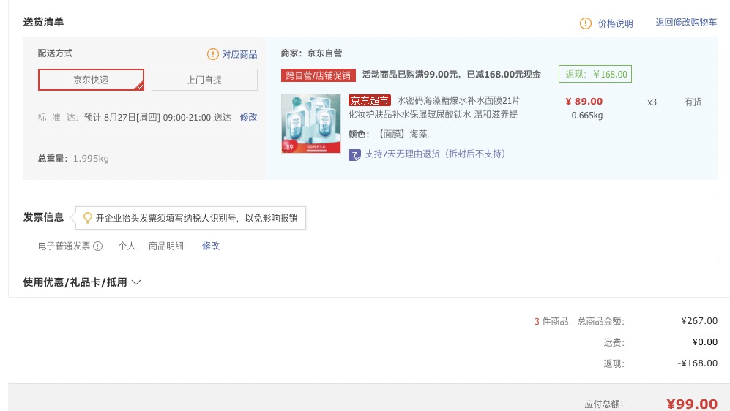Viewport: 730px width, 411px height.
Task: Open the 对应商品 link
Action: pos(239,54)
